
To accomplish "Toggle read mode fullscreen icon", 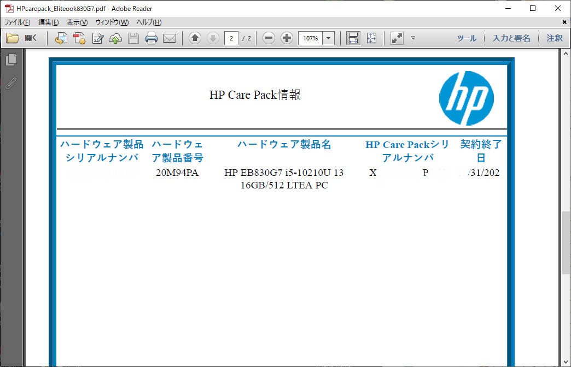I will (x=397, y=38).
